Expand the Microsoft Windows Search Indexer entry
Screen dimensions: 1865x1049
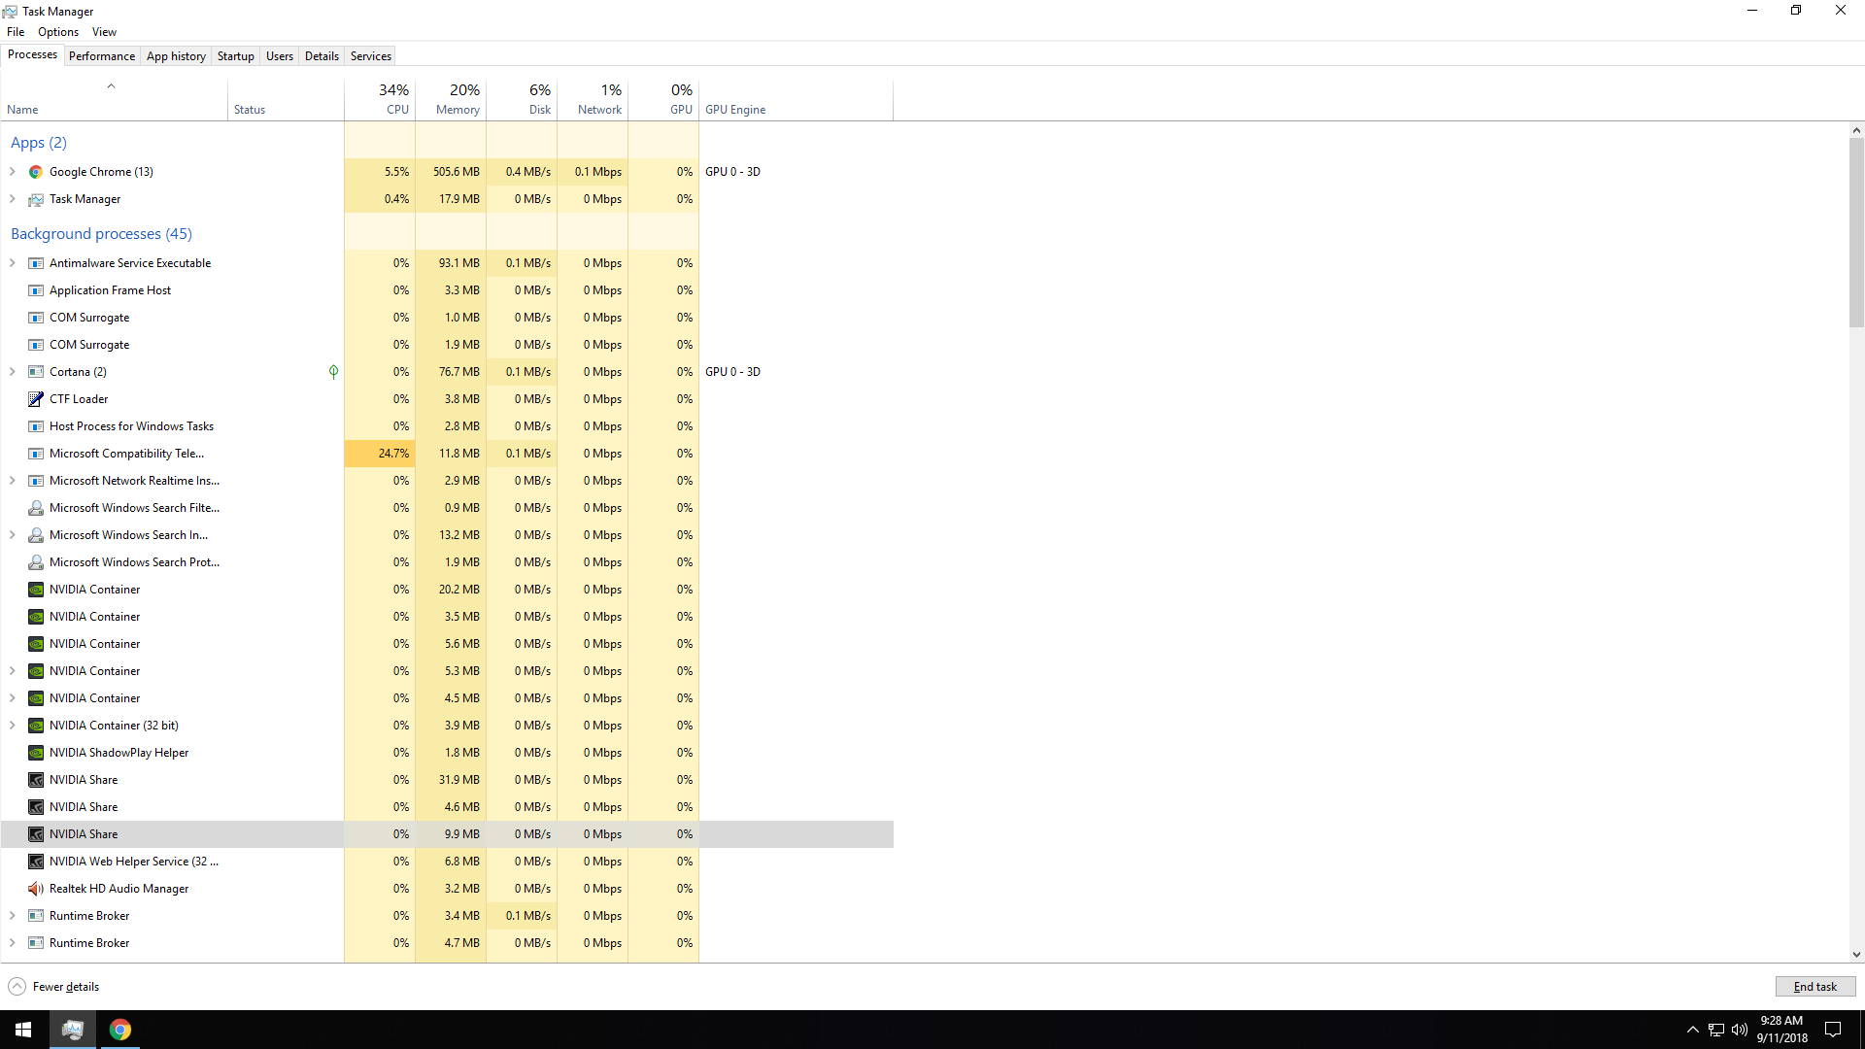(13, 535)
